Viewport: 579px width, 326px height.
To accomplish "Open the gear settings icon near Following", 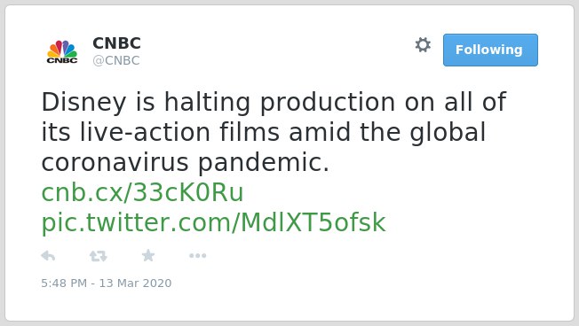I will (423, 45).
